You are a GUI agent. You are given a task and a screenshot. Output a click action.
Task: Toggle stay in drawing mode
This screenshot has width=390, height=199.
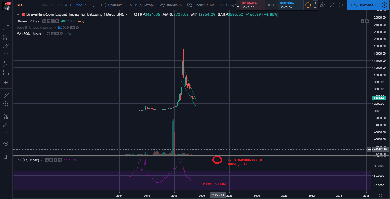pos(6,125)
